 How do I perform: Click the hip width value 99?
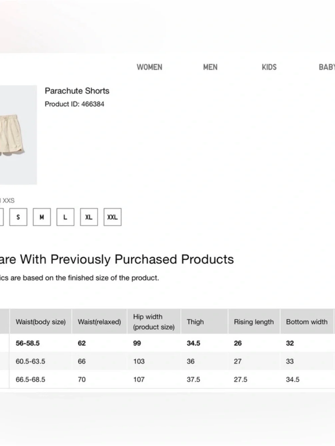137,343
